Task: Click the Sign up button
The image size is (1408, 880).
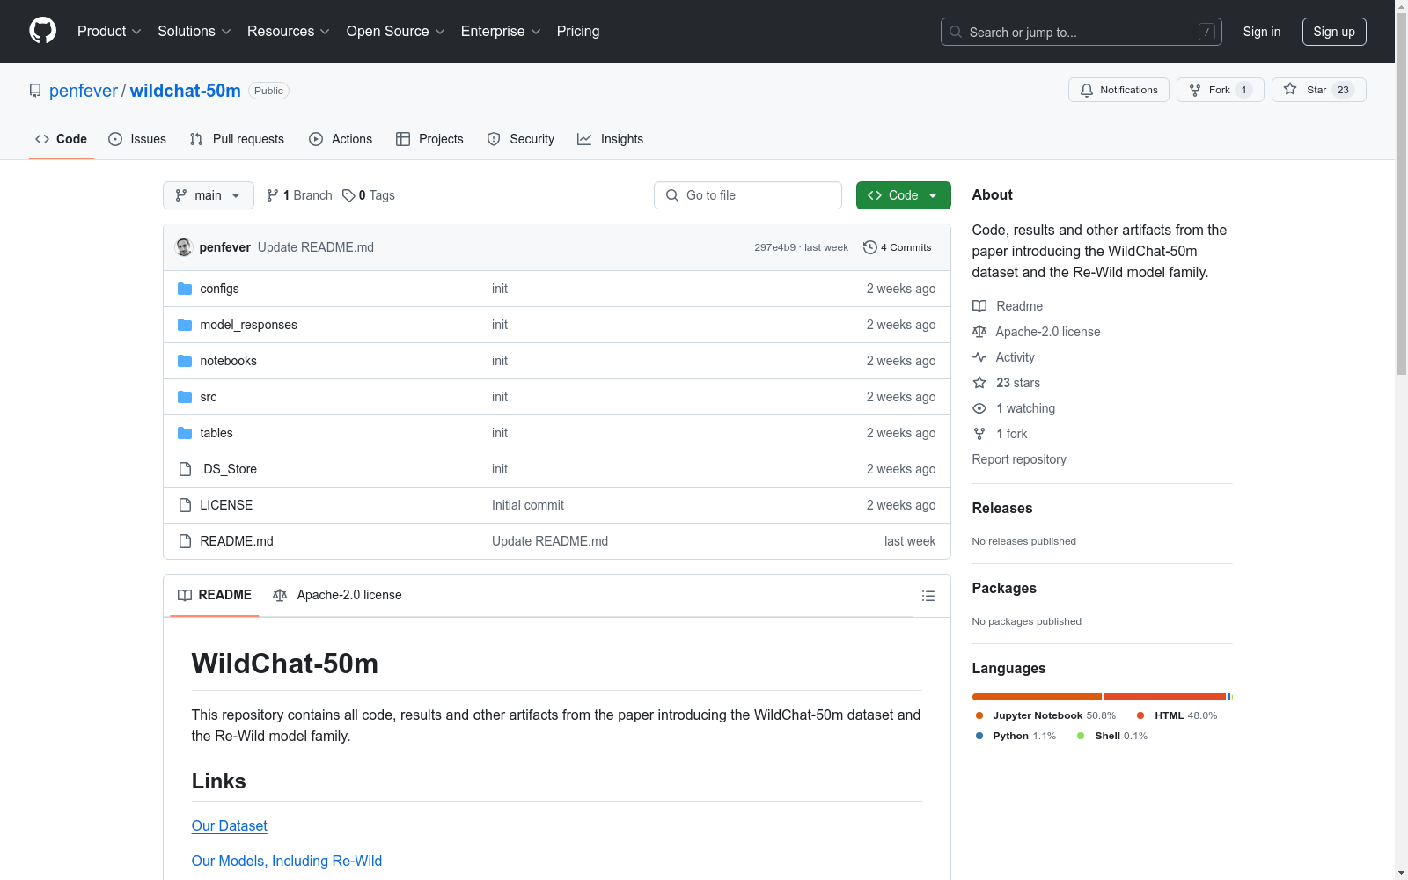Action: (x=1334, y=32)
